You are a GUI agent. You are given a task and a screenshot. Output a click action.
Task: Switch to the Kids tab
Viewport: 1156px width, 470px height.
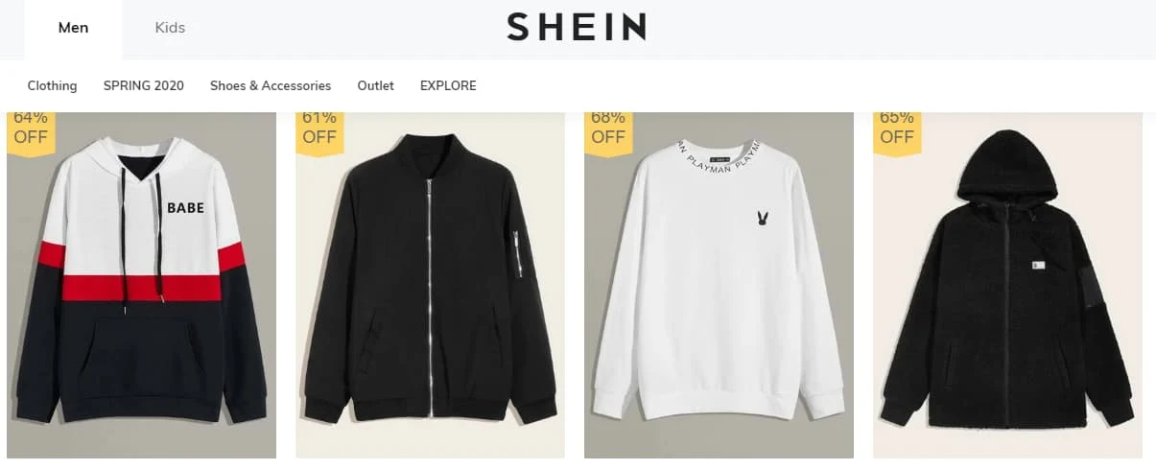coord(170,28)
